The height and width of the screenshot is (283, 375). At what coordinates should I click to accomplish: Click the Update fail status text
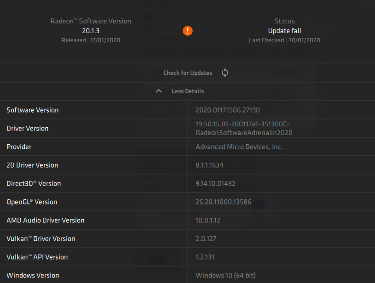[x=284, y=31]
